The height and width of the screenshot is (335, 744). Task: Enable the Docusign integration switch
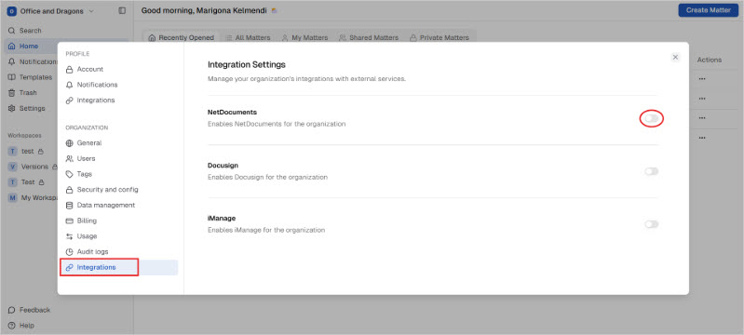652,171
